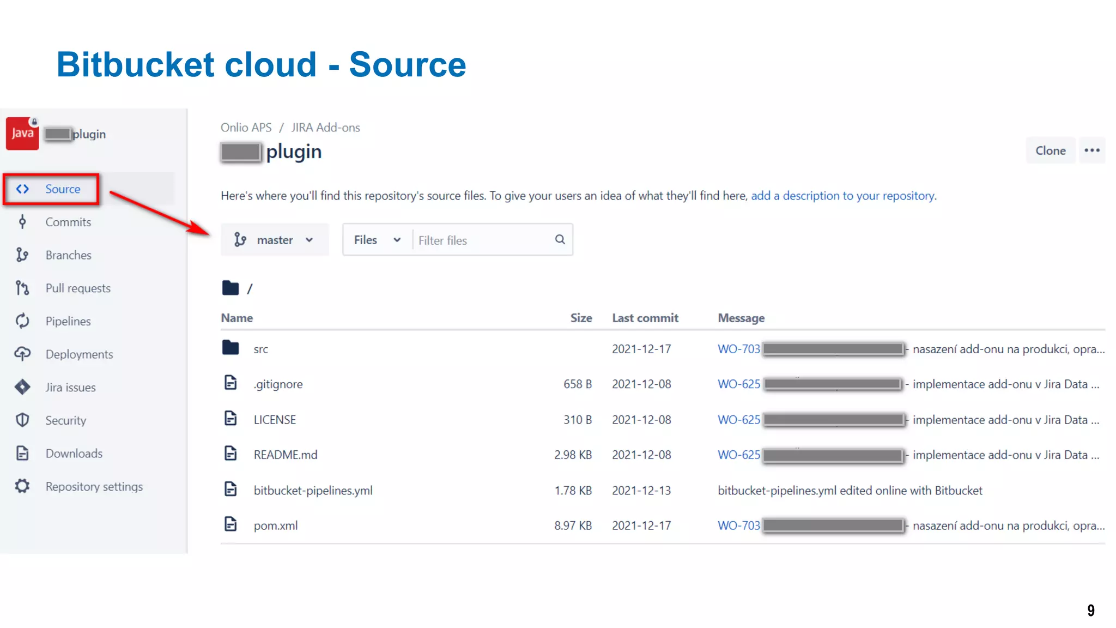Open Branches in the sidebar
The height and width of the screenshot is (628, 1116).
(69, 255)
